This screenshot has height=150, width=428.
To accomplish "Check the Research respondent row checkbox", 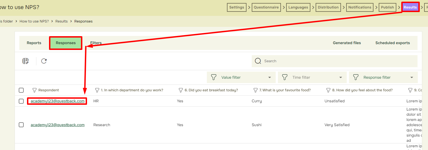I will (x=21, y=125).
